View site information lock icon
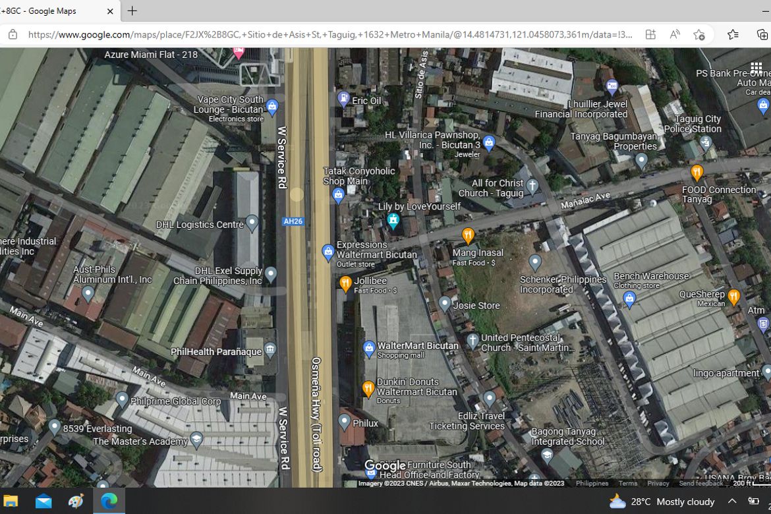Viewport: 771px width, 514px height. pos(13,34)
